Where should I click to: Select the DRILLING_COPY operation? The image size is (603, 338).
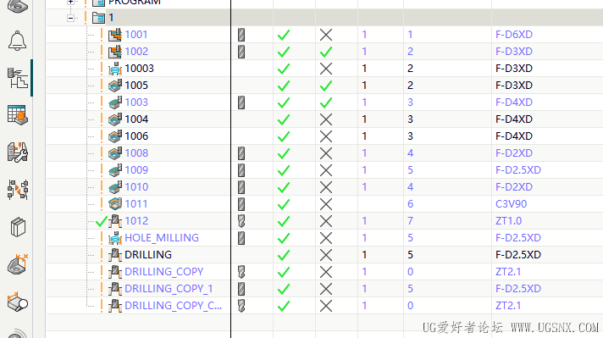coord(163,271)
